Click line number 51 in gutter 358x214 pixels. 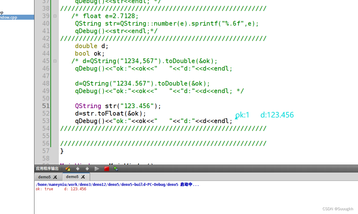(46, 106)
